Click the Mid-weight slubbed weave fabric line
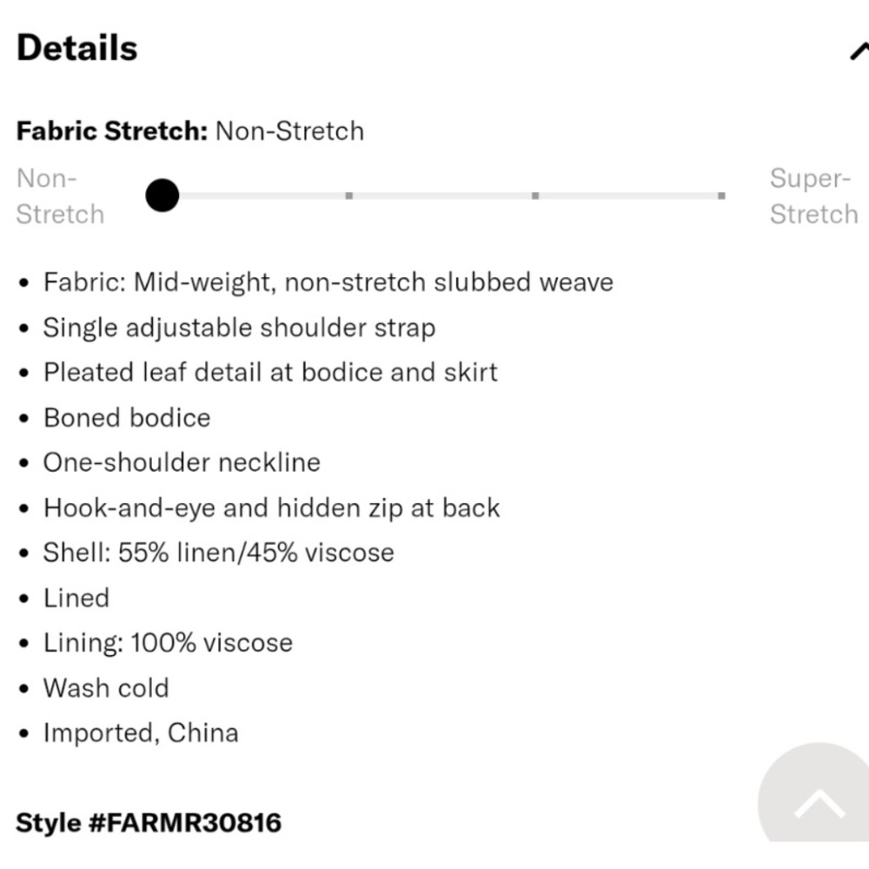Screen dimensions: 869x869 coord(328,282)
